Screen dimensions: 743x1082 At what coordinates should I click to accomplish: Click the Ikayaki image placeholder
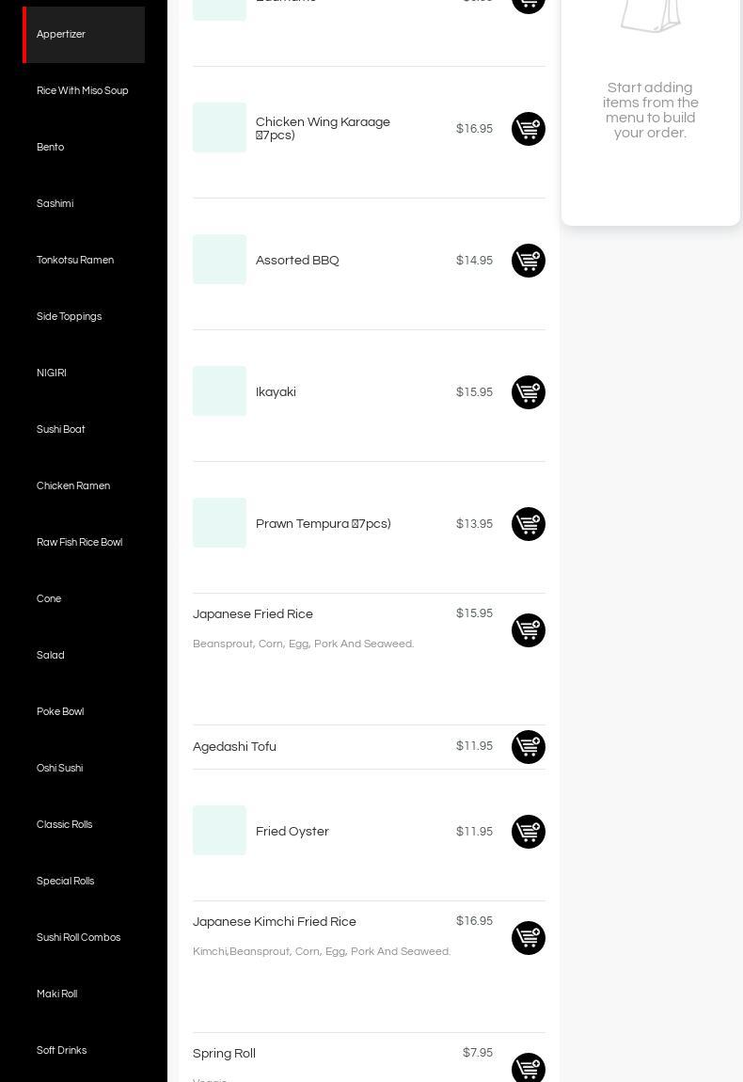(x=219, y=391)
